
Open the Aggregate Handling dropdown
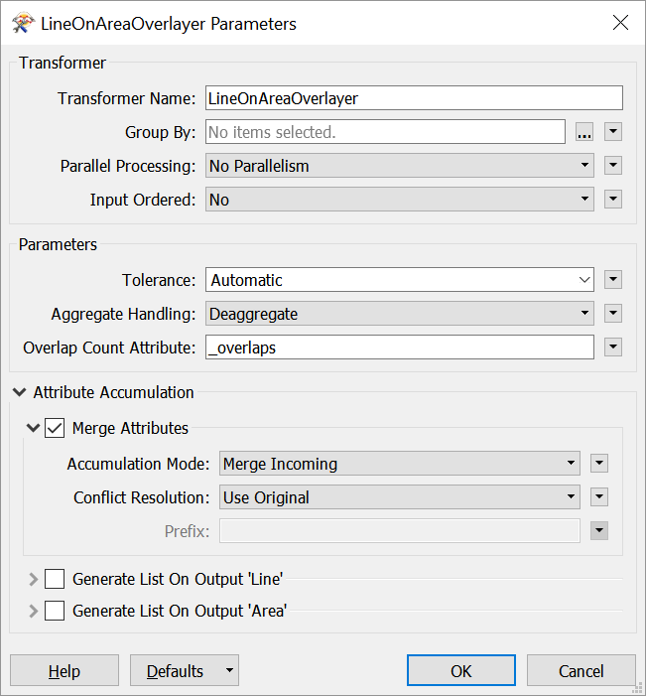[x=399, y=314]
